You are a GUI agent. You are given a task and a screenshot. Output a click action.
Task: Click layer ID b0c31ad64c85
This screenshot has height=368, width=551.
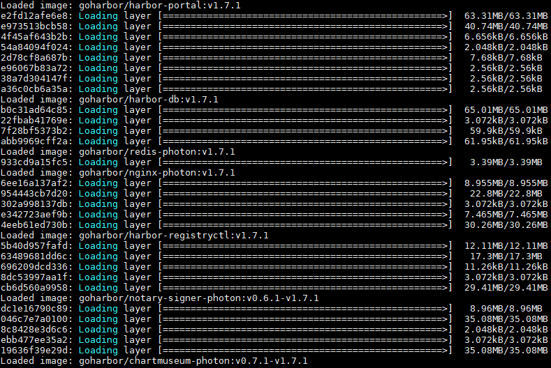pyautogui.click(x=34, y=110)
